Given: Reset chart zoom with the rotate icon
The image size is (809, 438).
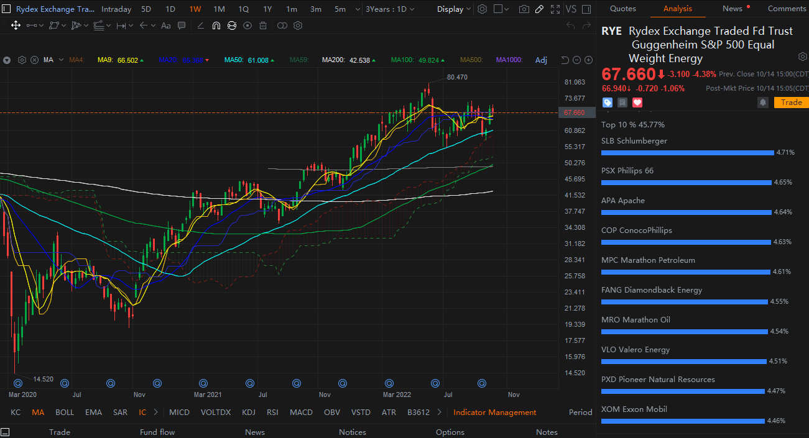Looking at the screenshot, I should coord(565,60).
